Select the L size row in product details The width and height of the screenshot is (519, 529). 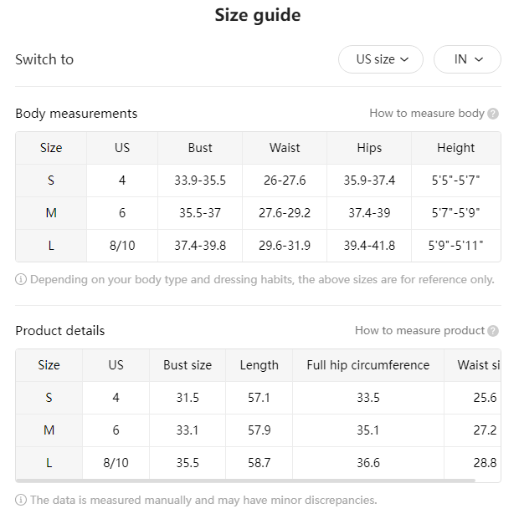pyautogui.click(x=258, y=463)
